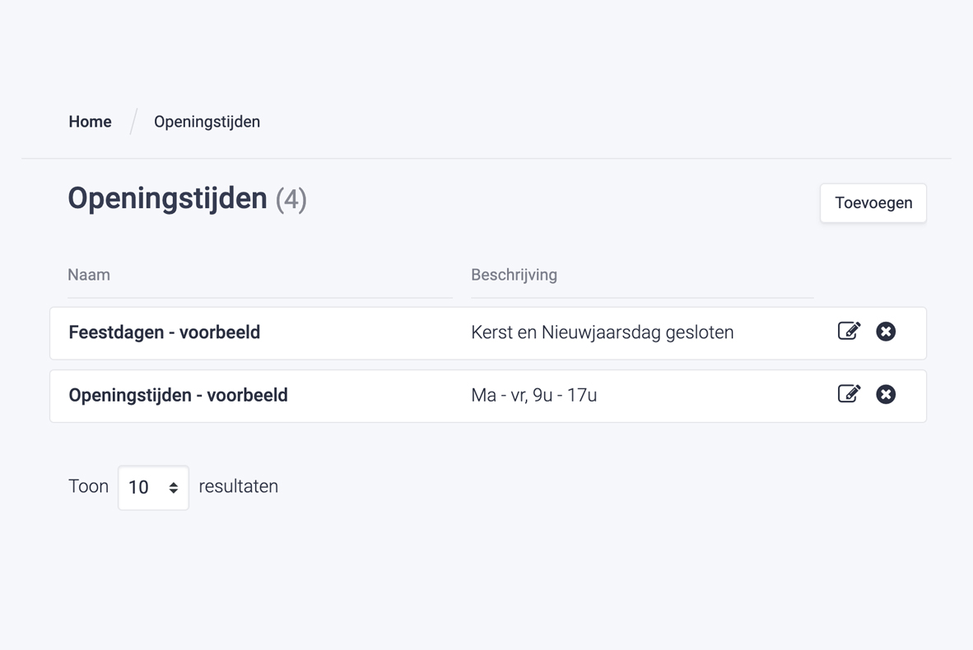The image size is (973, 650).
Task: Click the slash separator in the breadcrumb
Action: tap(133, 122)
